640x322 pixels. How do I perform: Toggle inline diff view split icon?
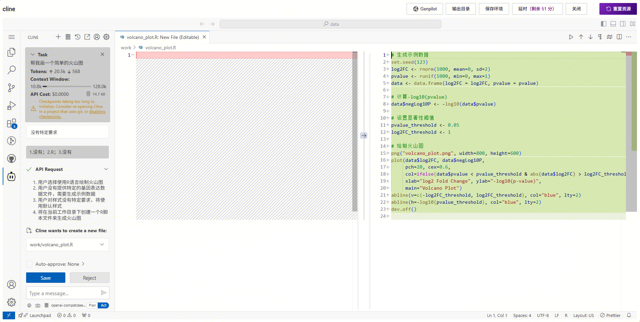pos(619,37)
